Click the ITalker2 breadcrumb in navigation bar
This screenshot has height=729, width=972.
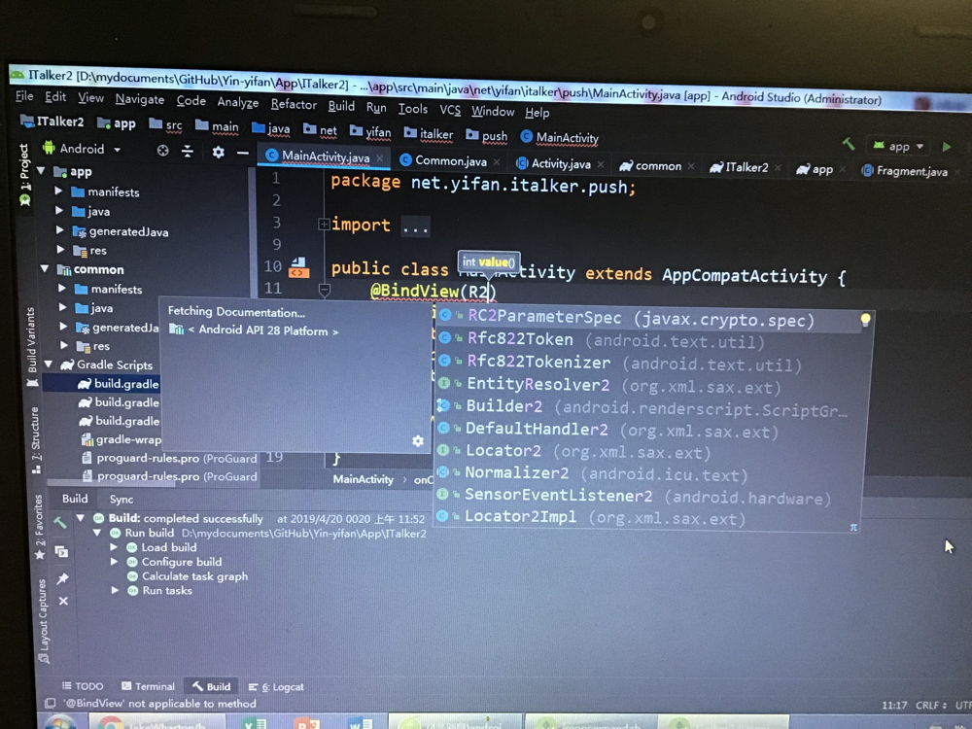52,121
